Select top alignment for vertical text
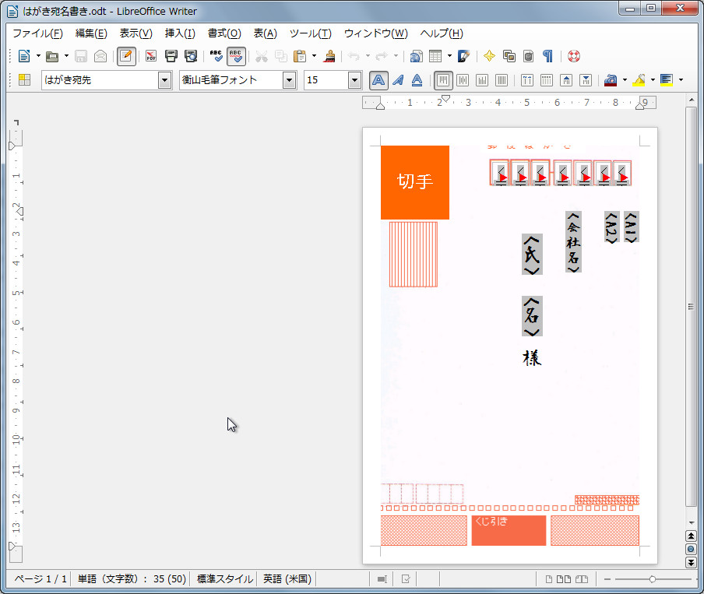Image resolution: width=704 pixels, height=594 pixels. (443, 80)
